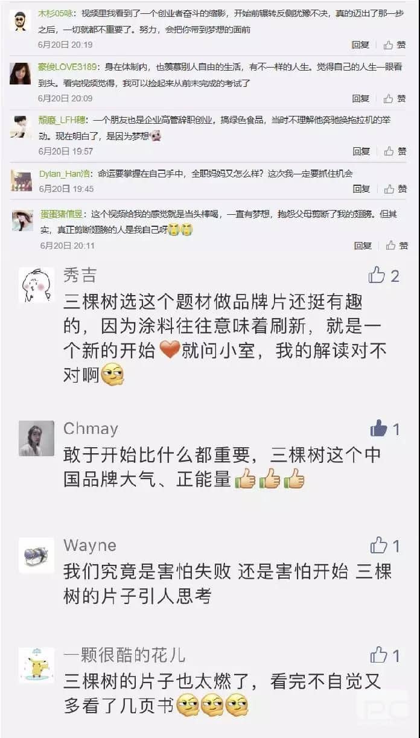This screenshot has height=738, width=420.
Task: Like the comment by 颓废_LFH穗
Action: pyautogui.click(x=395, y=151)
